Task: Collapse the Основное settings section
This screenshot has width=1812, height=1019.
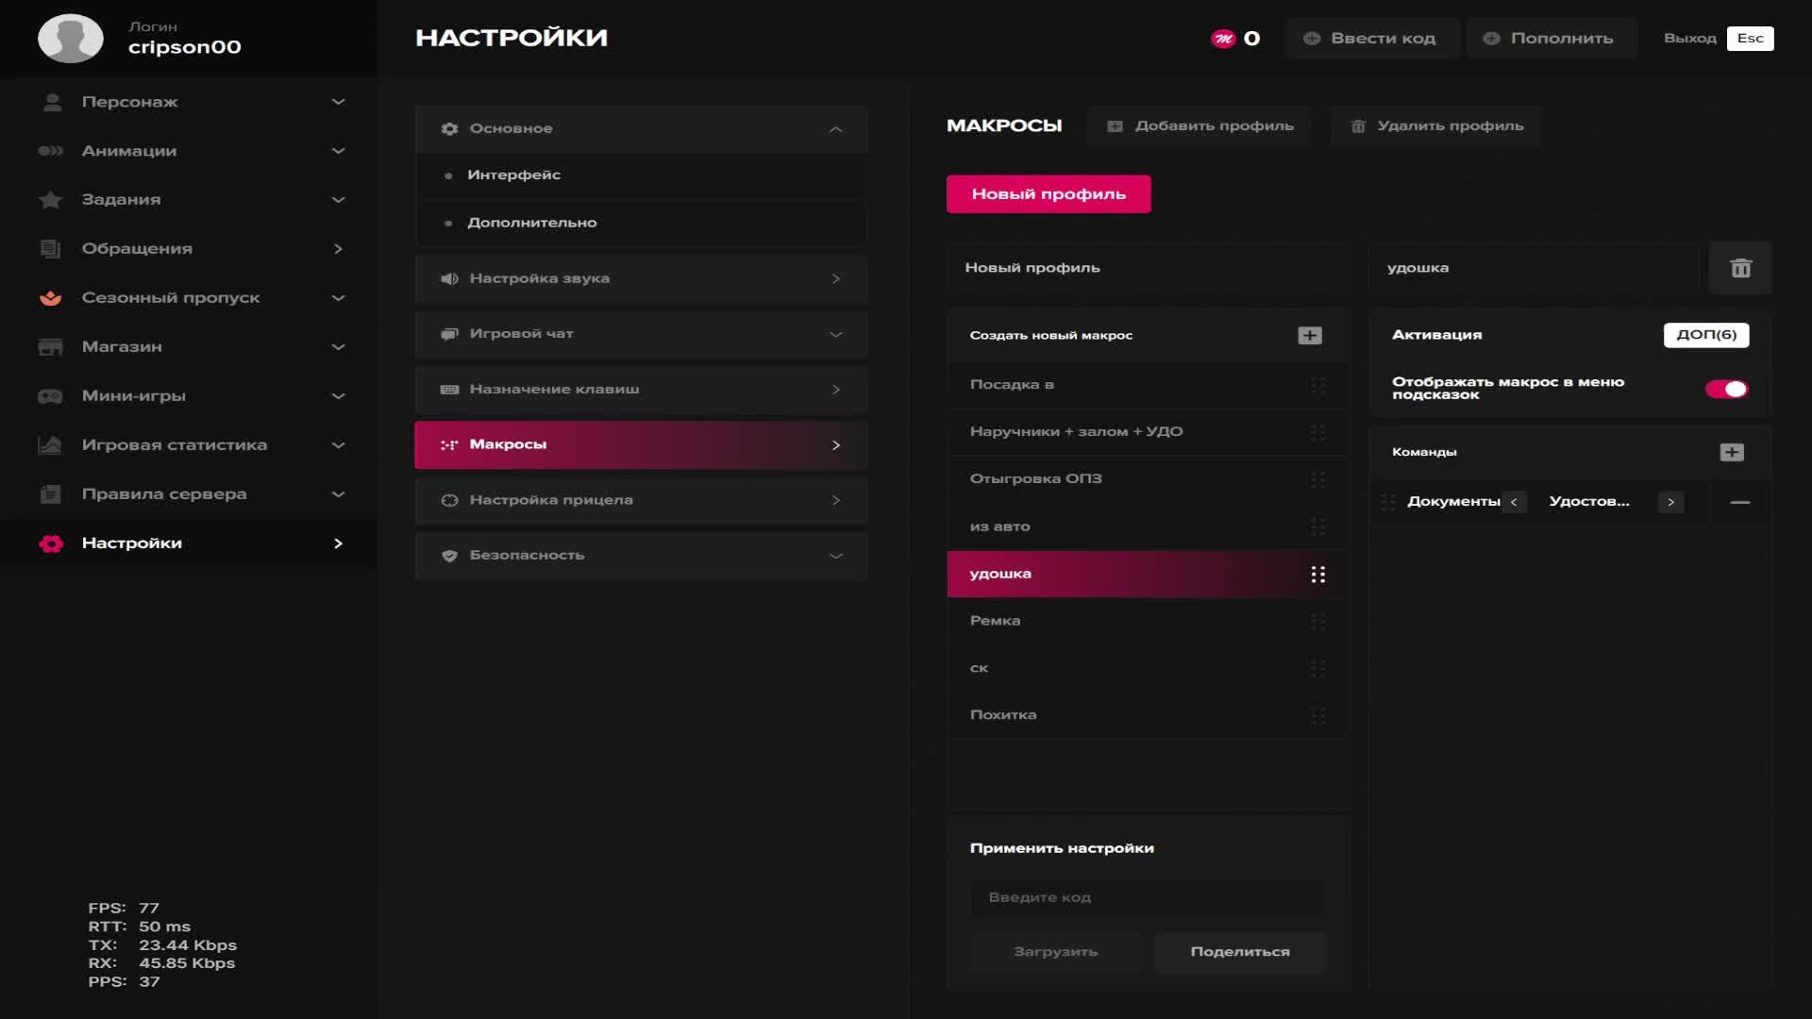Action: coord(834,129)
